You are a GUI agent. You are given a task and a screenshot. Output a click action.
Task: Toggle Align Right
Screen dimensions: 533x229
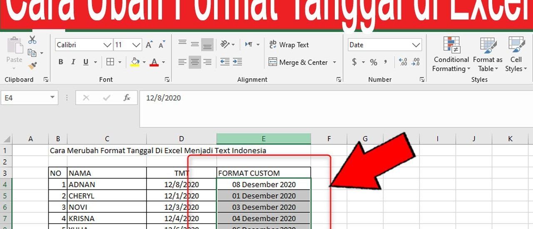207,62
